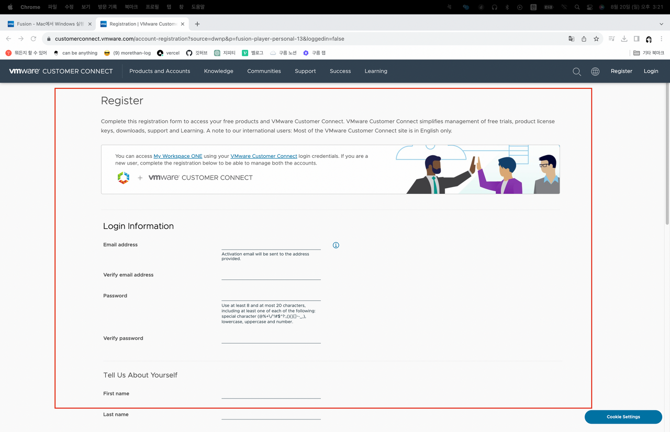Click the Register link in header
The image size is (670, 432).
[x=621, y=71]
